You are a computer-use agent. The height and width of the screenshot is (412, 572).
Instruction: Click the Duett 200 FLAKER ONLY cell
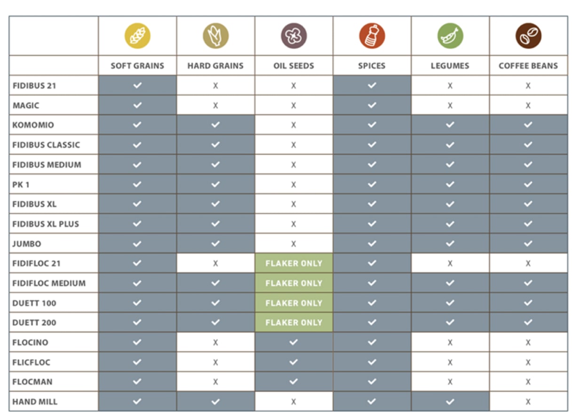(x=294, y=323)
